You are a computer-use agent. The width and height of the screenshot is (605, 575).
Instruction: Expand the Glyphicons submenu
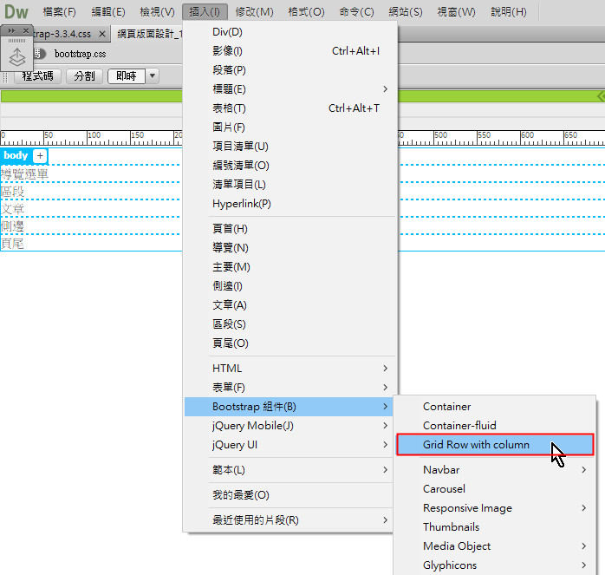pyautogui.click(x=495, y=565)
